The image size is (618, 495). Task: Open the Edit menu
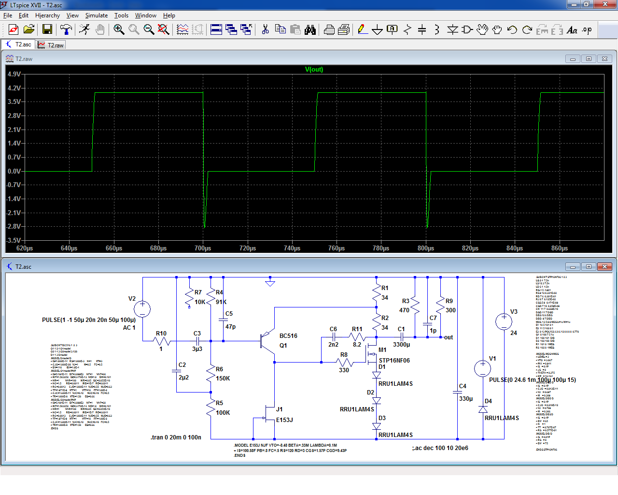(24, 15)
